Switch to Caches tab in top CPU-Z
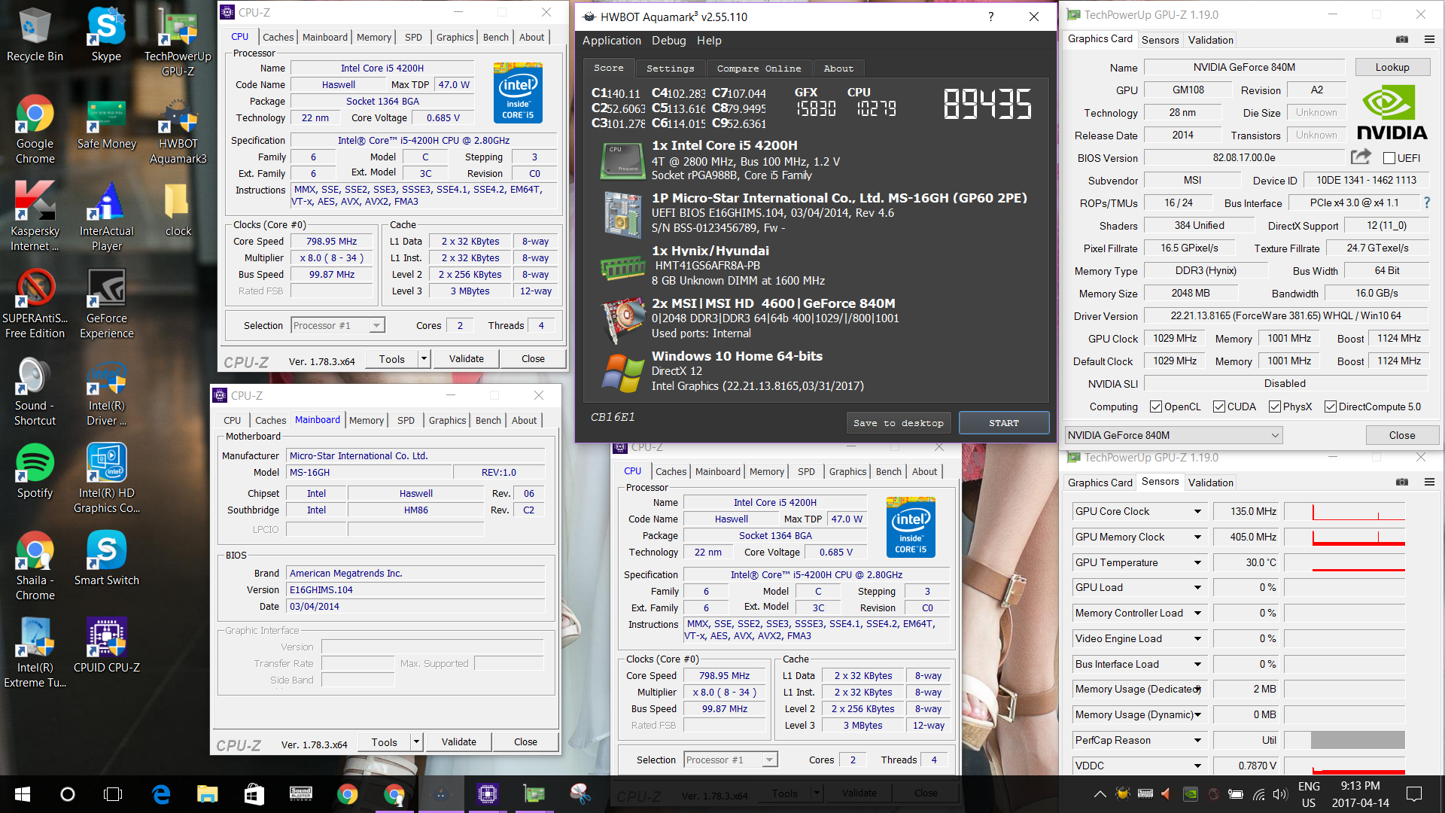 point(278,37)
